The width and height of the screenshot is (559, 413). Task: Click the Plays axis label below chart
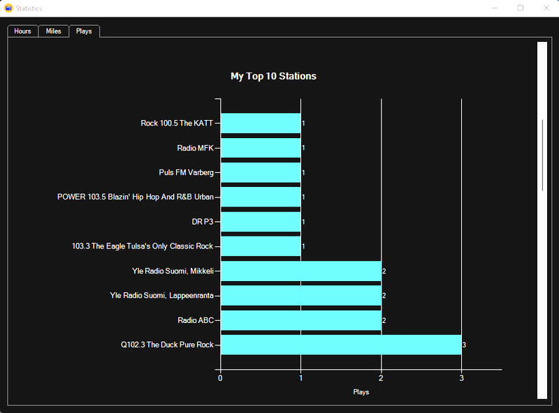tap(361, 392)
